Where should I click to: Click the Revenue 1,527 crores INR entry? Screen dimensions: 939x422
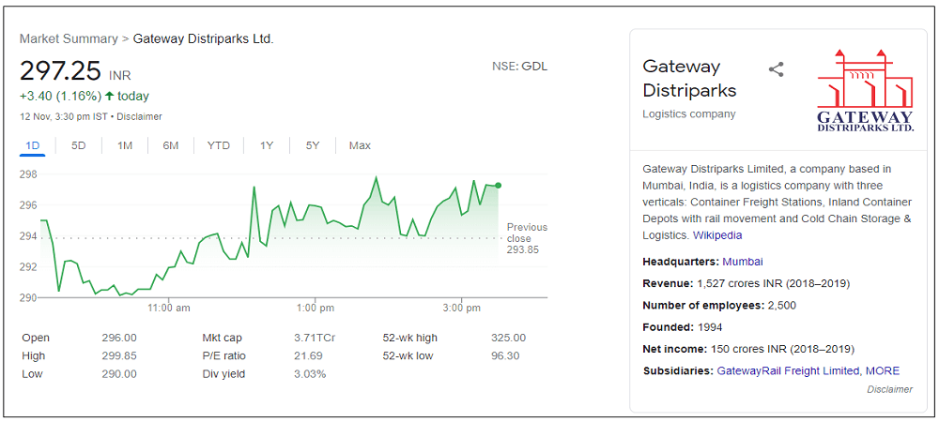point(747,283)
